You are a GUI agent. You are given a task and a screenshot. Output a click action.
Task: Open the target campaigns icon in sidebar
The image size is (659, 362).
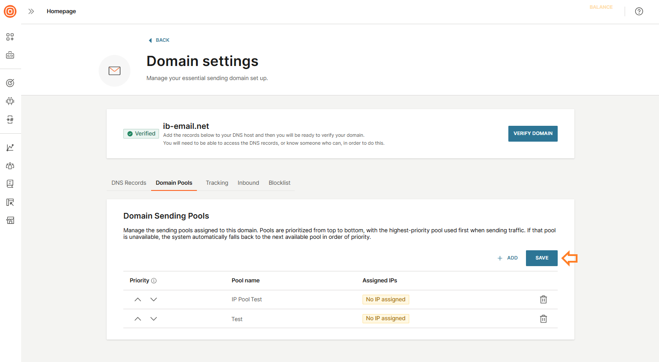[10, 83]
